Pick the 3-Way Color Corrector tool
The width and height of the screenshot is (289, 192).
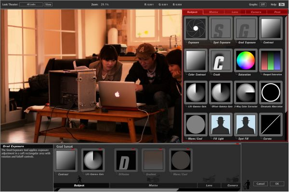246,92
